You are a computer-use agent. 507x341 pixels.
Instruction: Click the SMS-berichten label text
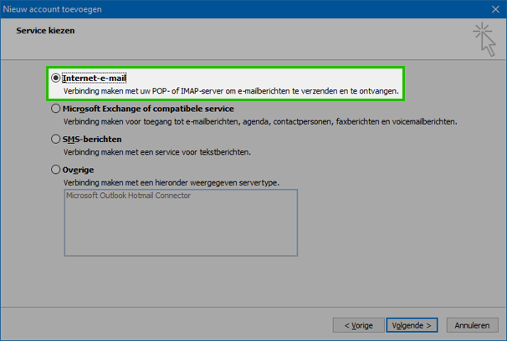coord(92,140)
